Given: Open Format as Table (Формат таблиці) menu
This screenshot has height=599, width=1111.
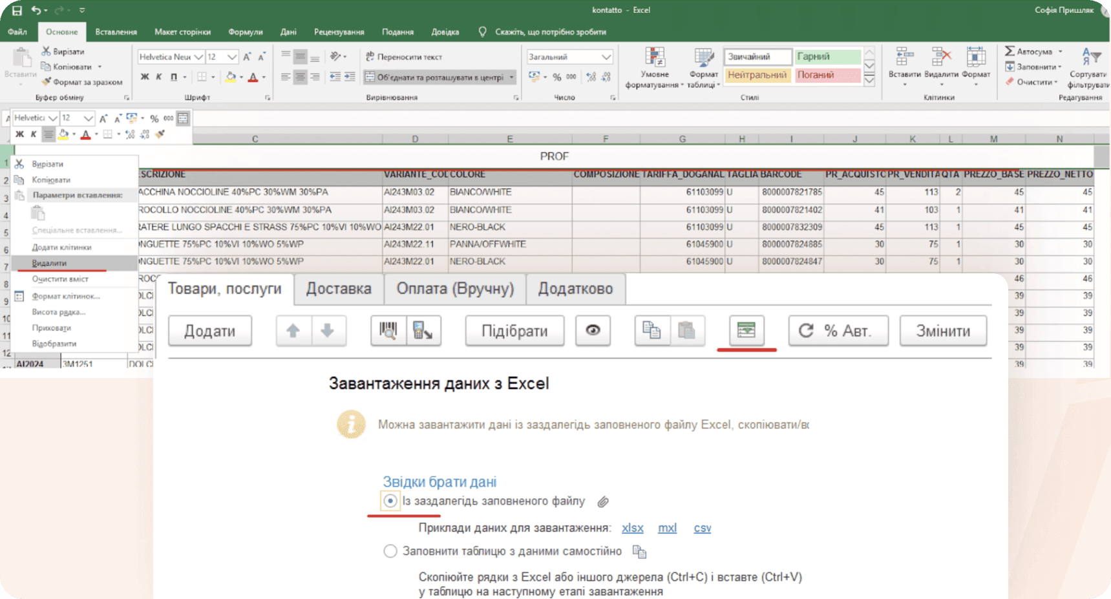Looking at the screenshot, I should point(703,67).
